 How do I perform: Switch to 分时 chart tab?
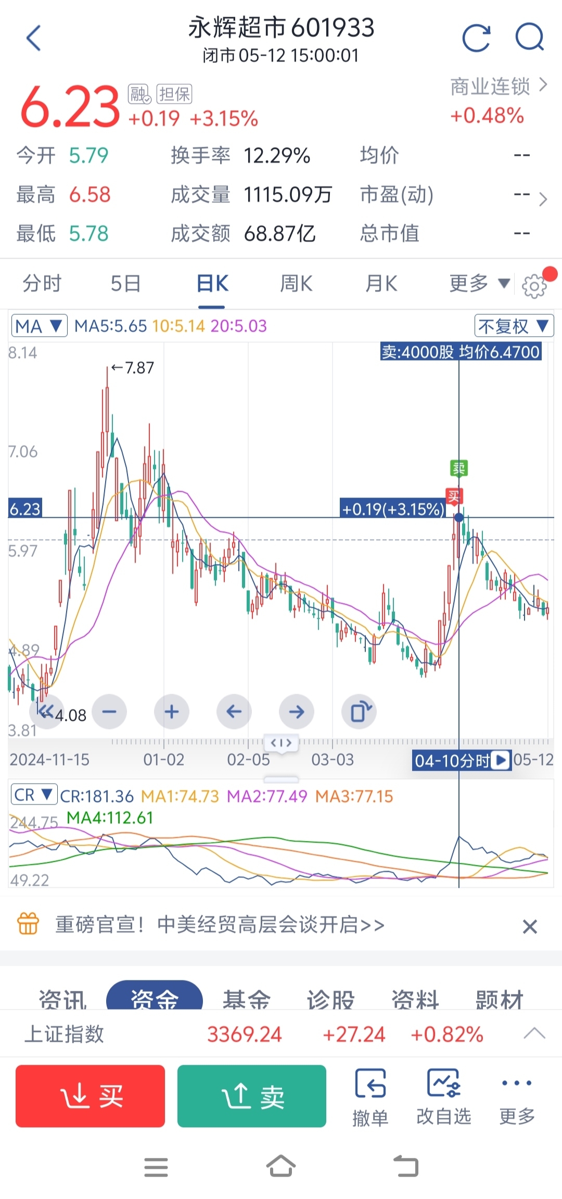pos(42,284)
